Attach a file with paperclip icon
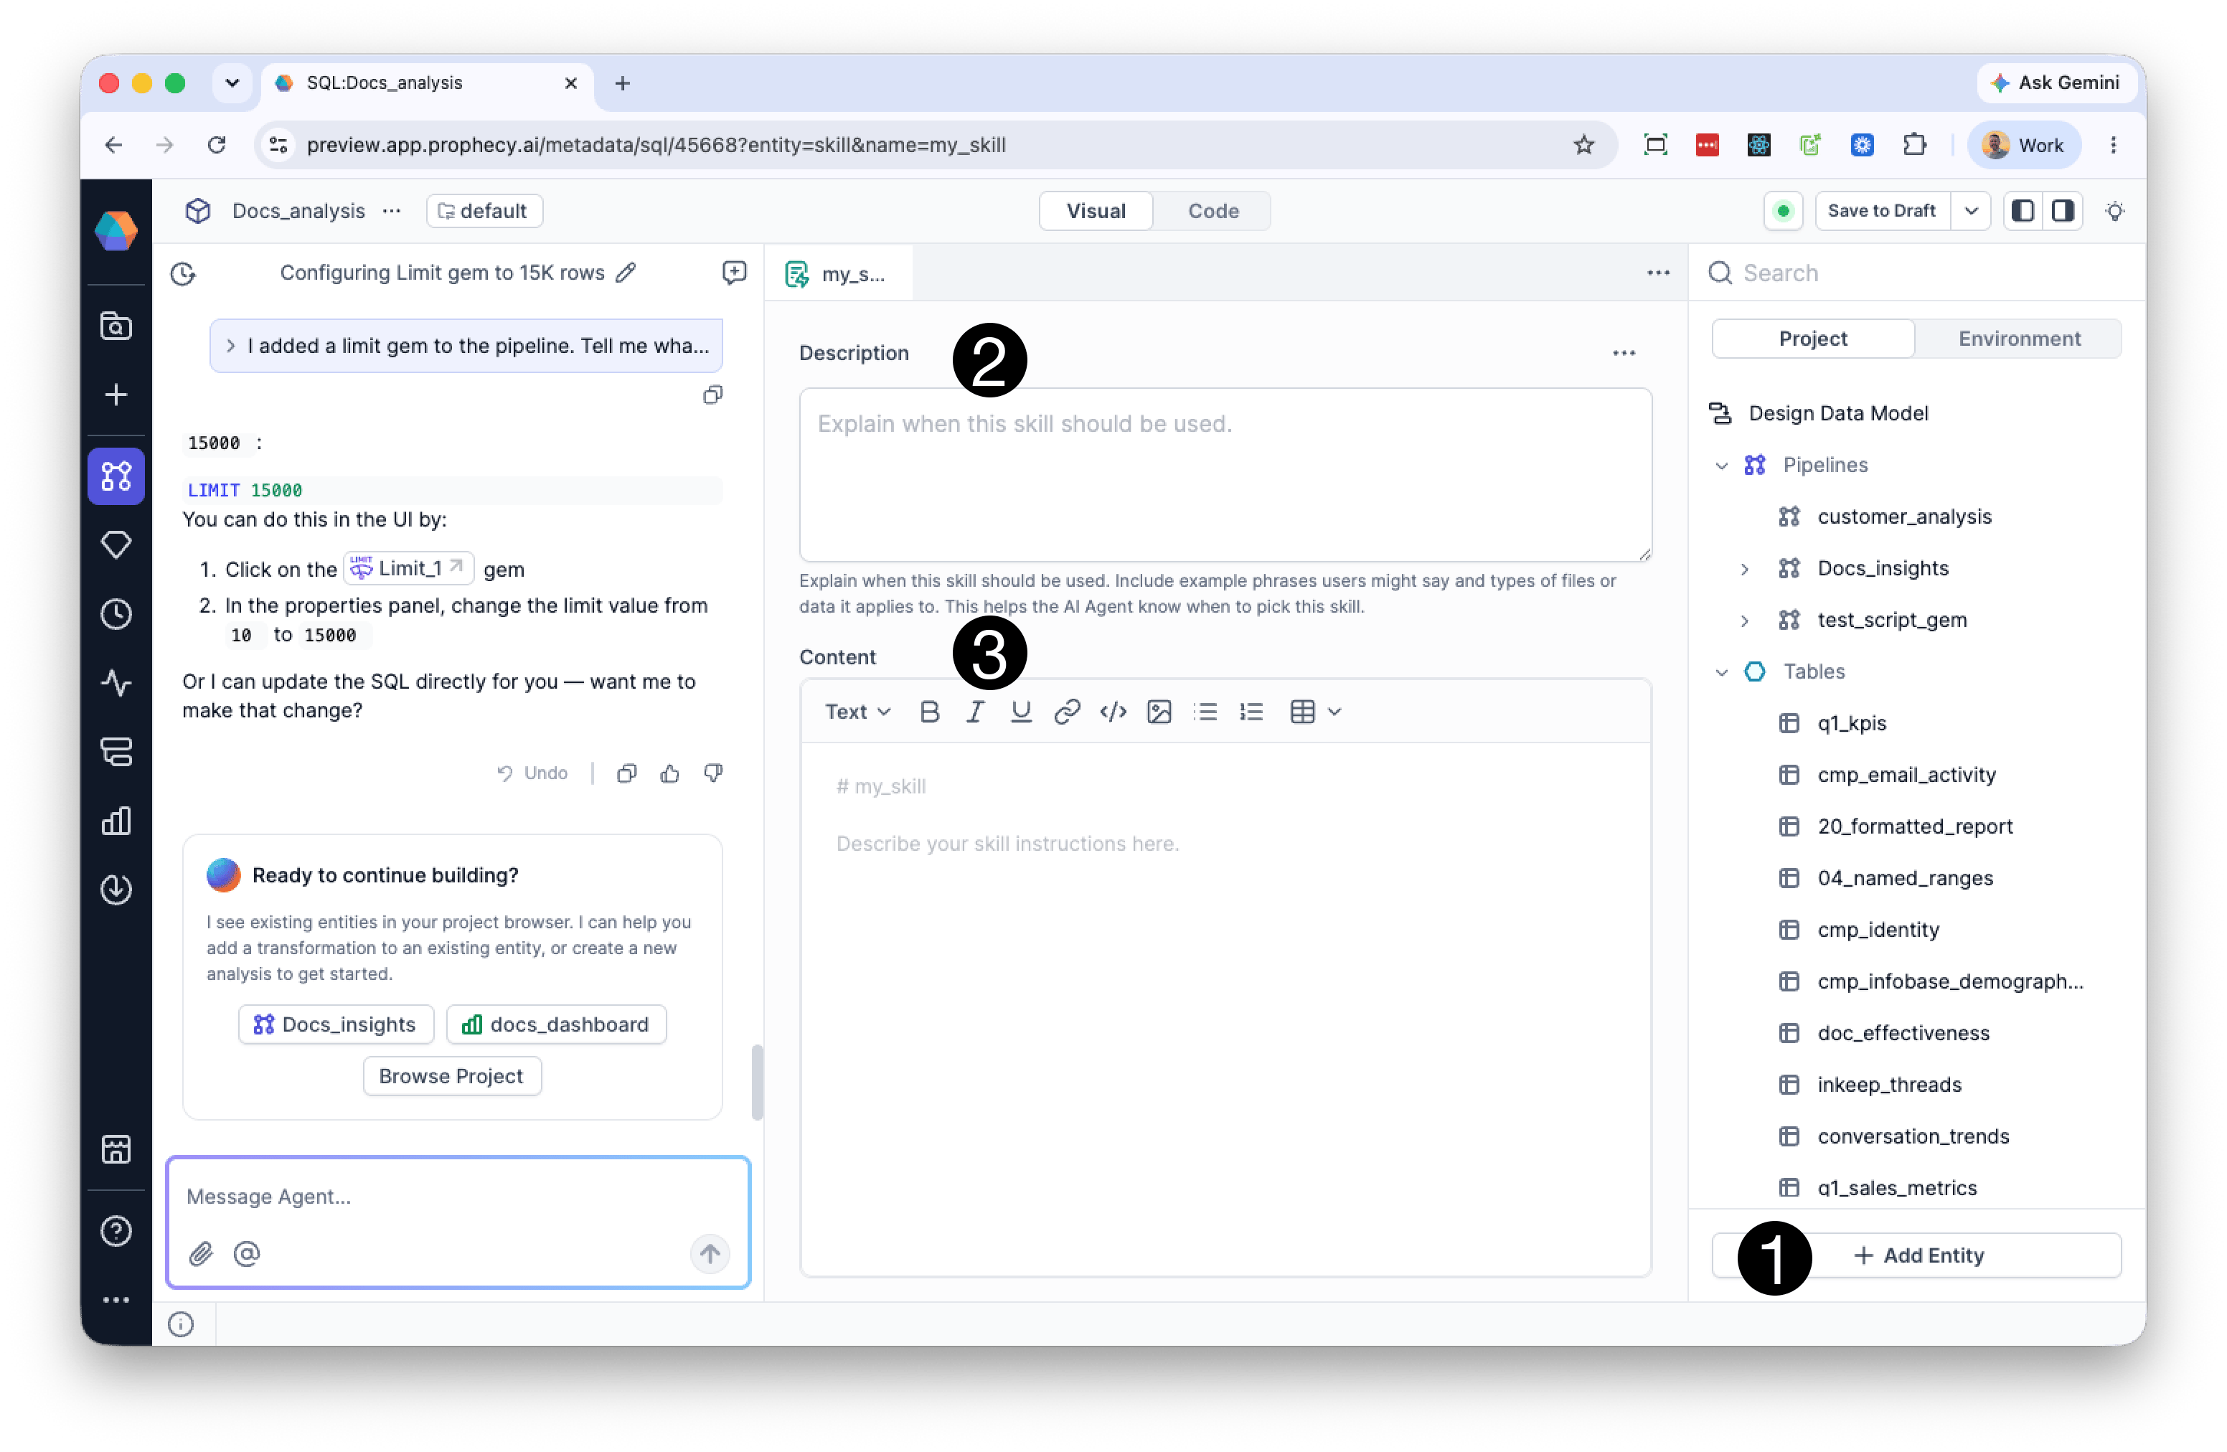The height and width of the screenshot is (1452, 2227). 201,1254
